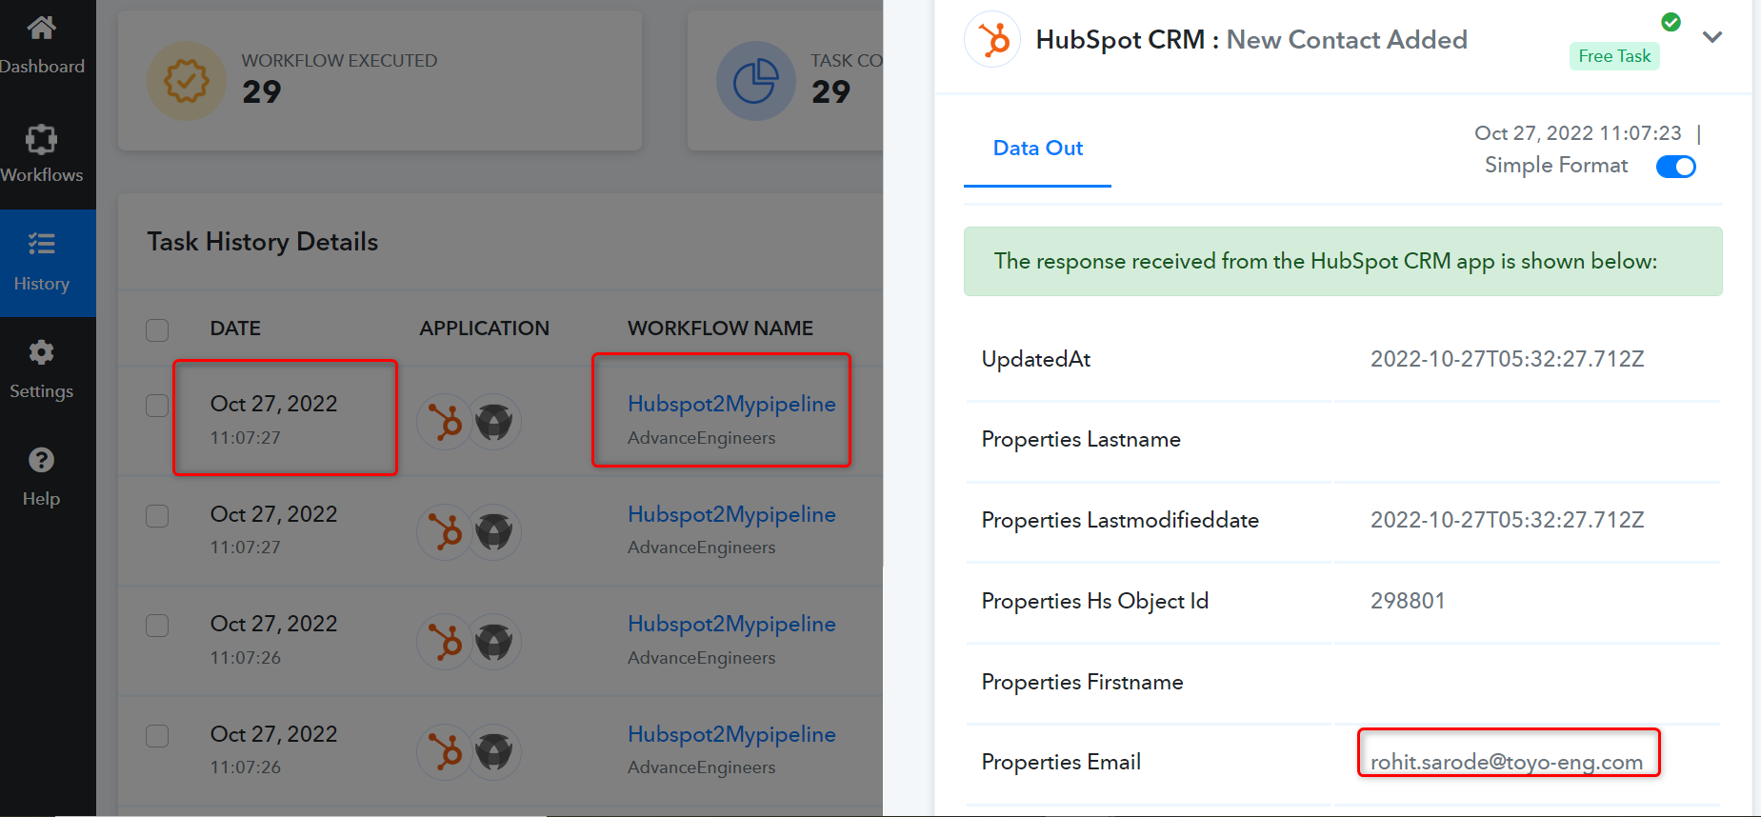Click the Properties Firstname label
Image resolution: width=1761 pixels, height=817 pixels.
pos(1083,682)
